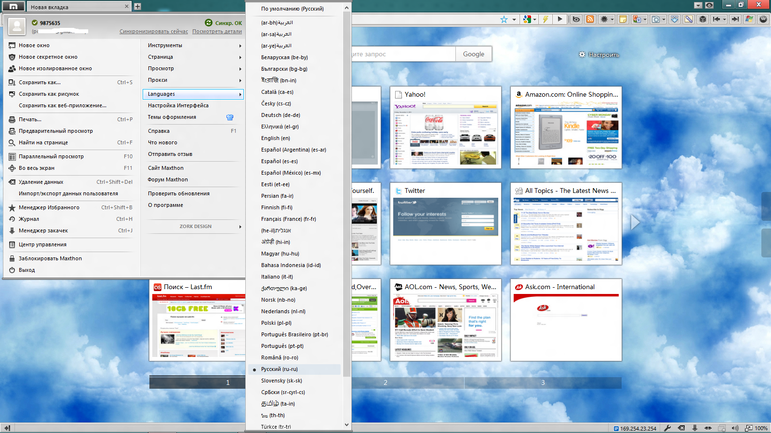Screen dimensions: 771x433
Task: Click the wrench icon in status bar
Action: coord(667,428)
